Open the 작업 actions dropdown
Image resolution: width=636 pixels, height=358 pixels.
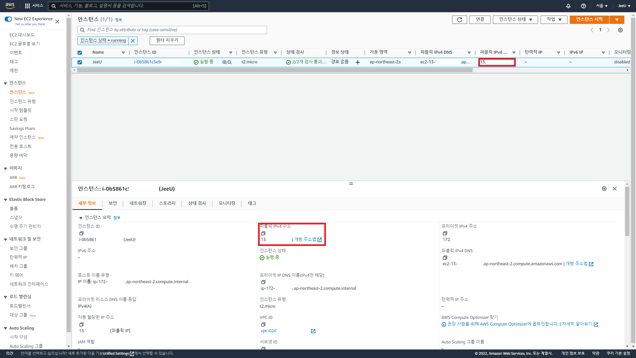[x=554, y=20]
